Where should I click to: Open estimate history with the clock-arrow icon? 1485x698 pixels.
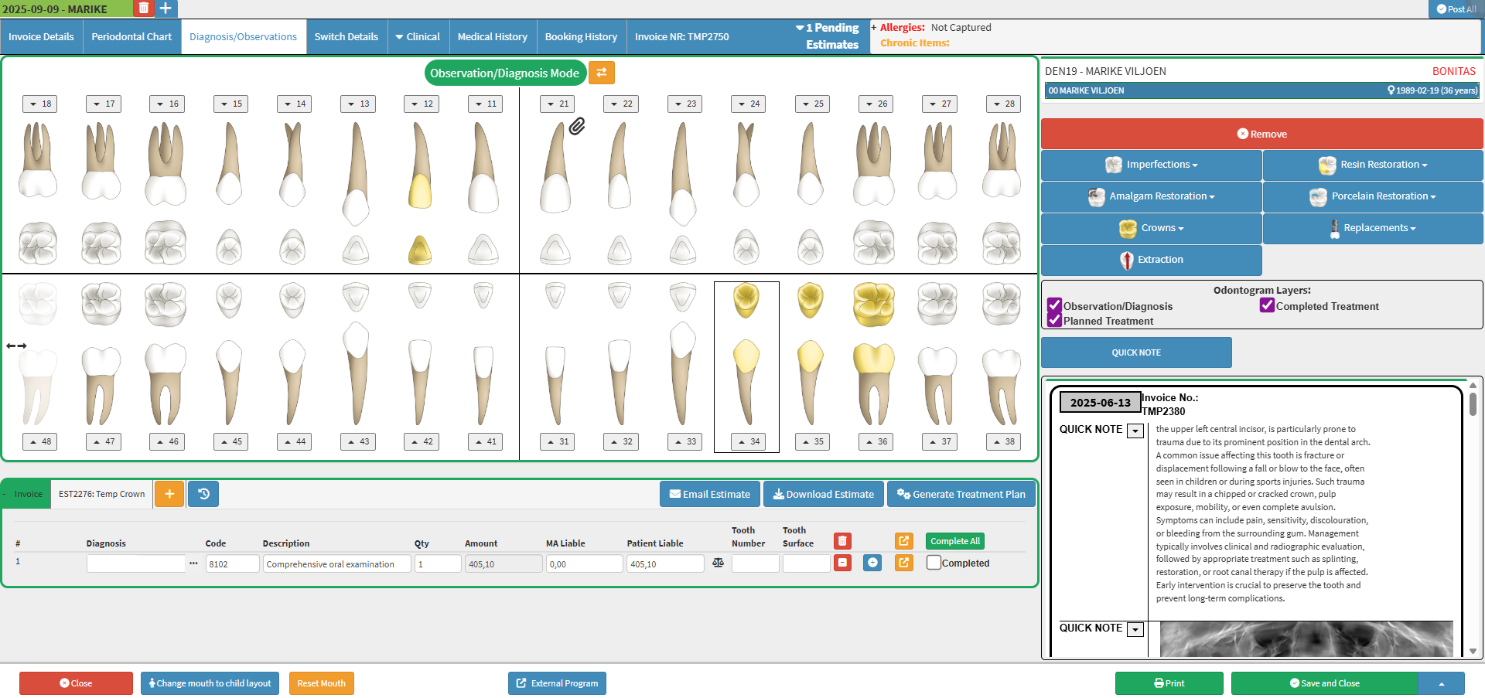click(203, 494)
